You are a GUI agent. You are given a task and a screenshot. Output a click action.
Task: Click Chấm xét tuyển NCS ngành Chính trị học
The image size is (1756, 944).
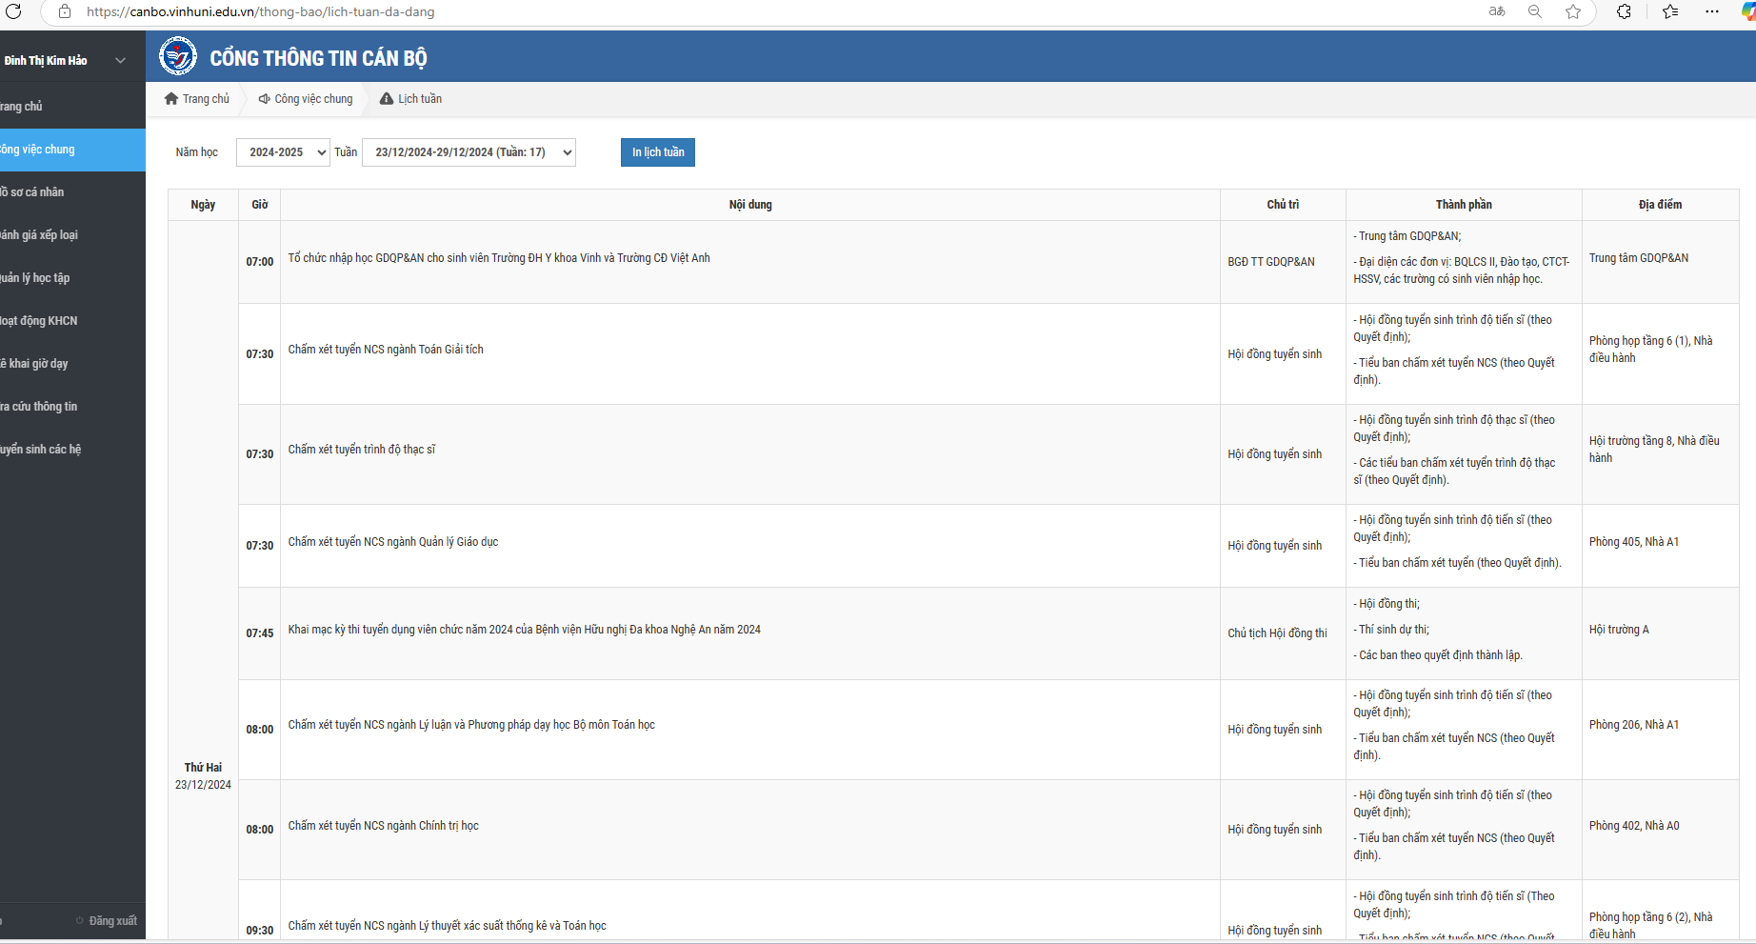tap(384, 826)
